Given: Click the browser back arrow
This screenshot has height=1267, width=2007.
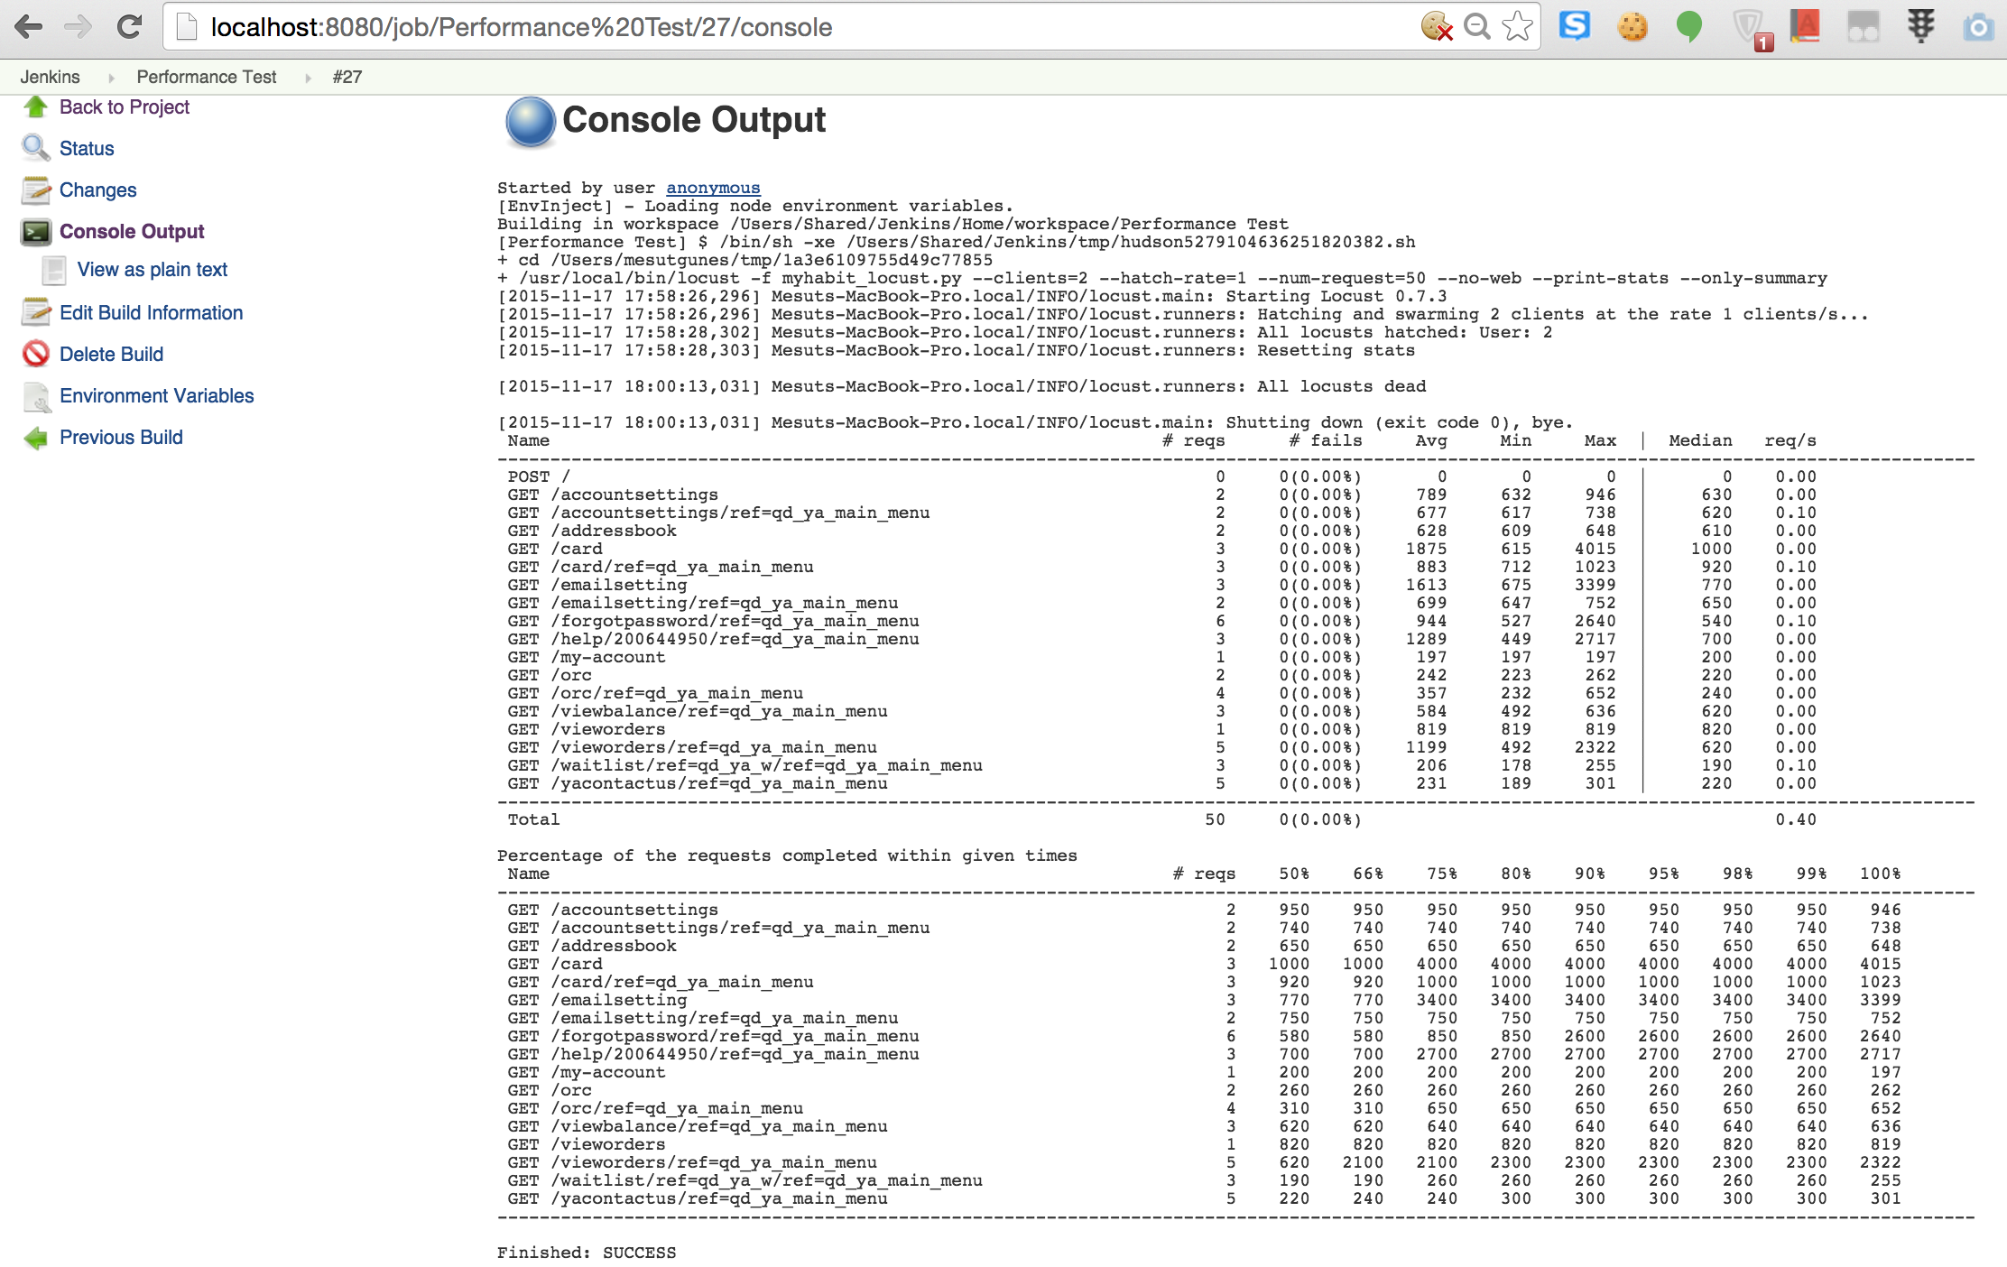Looking at the screenshot, I should click(x=29, y=27).
